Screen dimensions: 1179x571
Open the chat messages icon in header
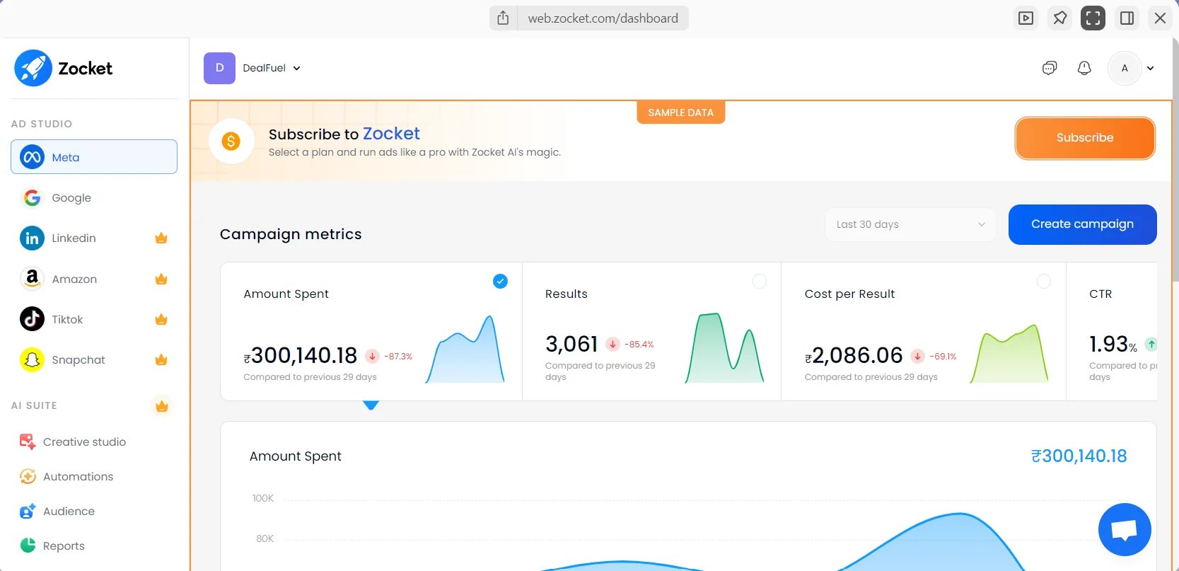(1050, 68)
